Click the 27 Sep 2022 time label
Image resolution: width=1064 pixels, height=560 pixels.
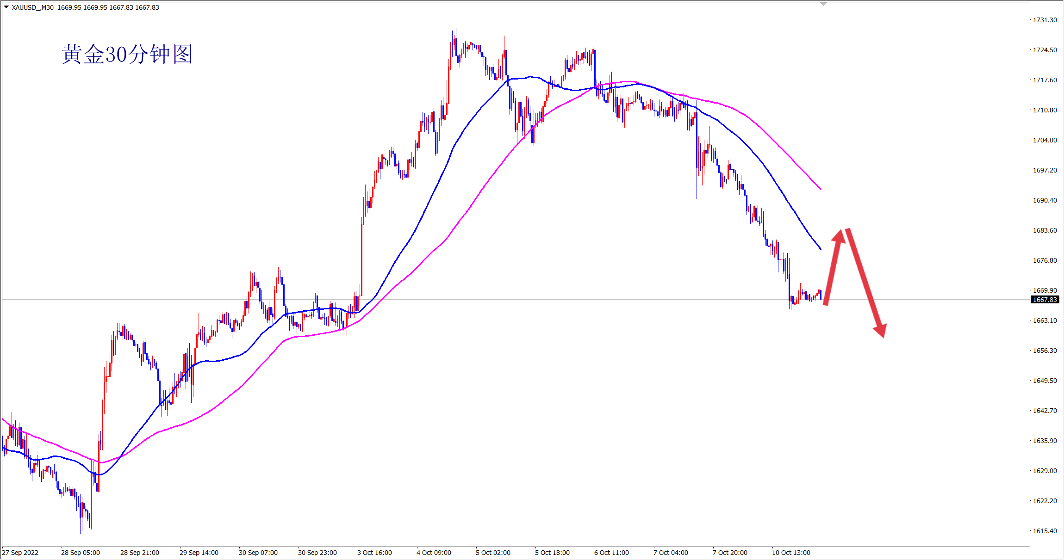tap(20, 553)
